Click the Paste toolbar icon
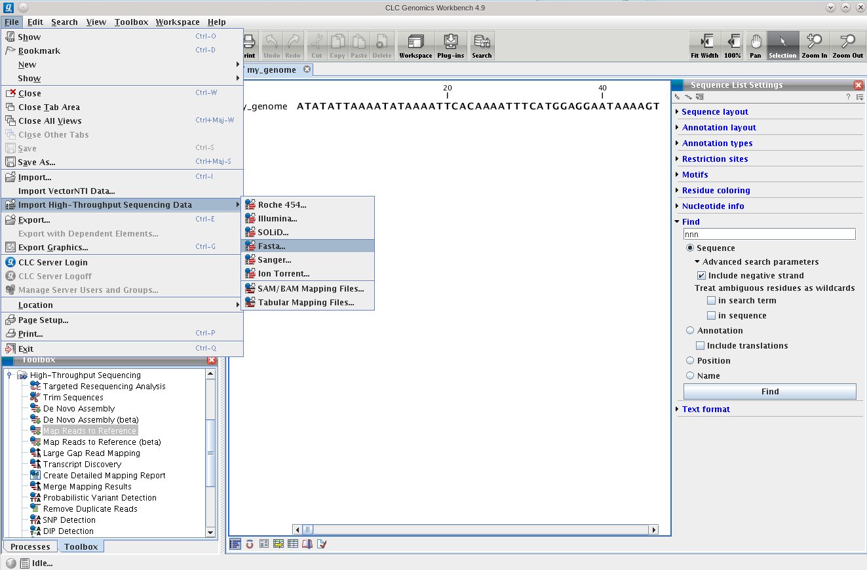 [x=359, y=45]
